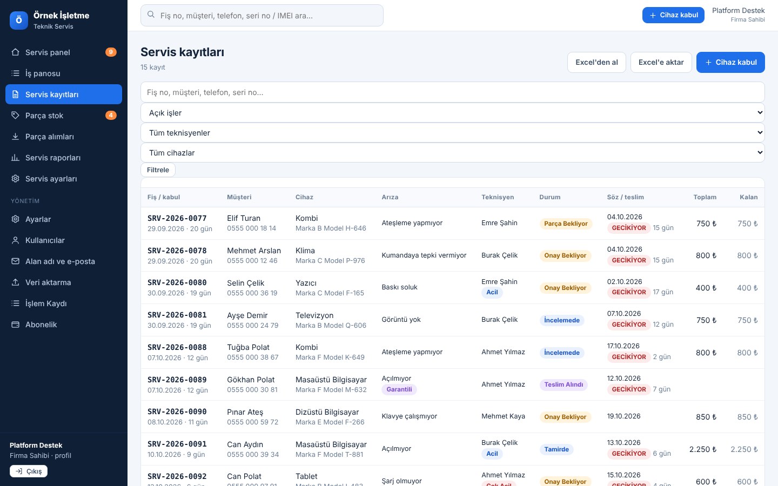
Task: Click the Filtrele button
Action: click(158, 170)
